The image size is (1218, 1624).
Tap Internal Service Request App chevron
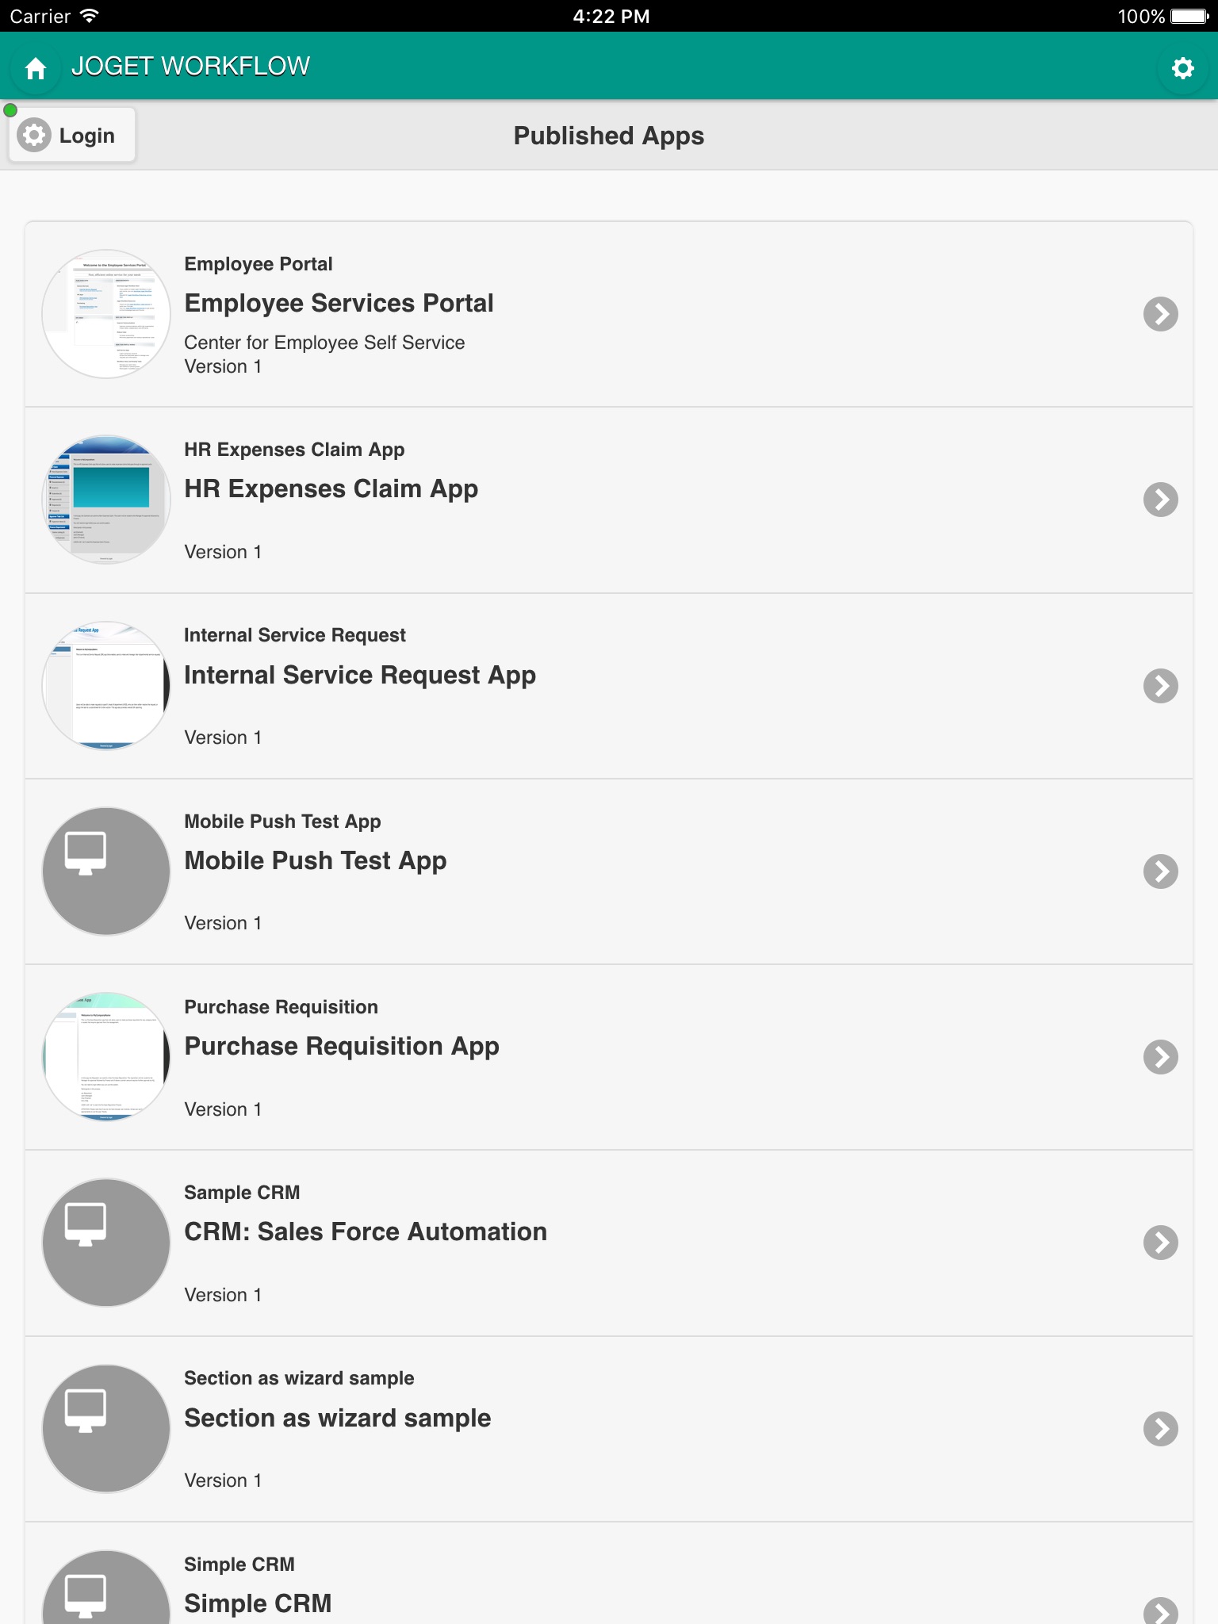[x=1160, y=686]
